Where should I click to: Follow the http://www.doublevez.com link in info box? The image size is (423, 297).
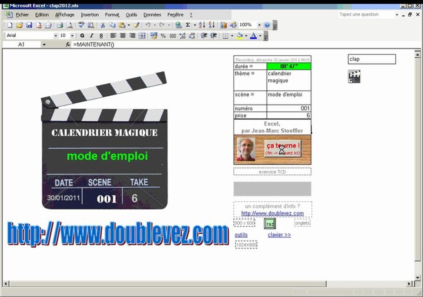[x=272, y=213]
